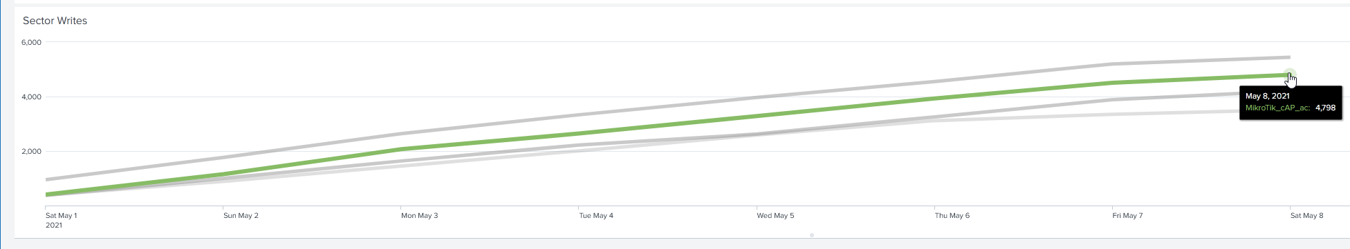1350x249 pixels.
Task: Click the Sat May 8 axis label
Action: [x=1306, y=216]
